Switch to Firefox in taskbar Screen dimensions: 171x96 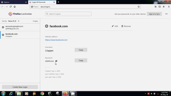pos(65,94)
